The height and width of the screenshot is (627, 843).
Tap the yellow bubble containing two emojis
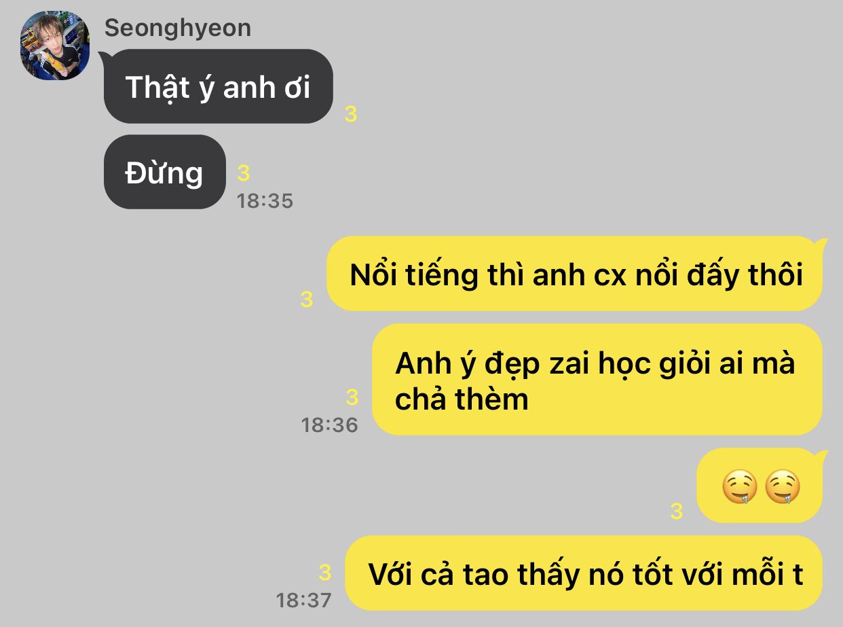coord(761,485)
